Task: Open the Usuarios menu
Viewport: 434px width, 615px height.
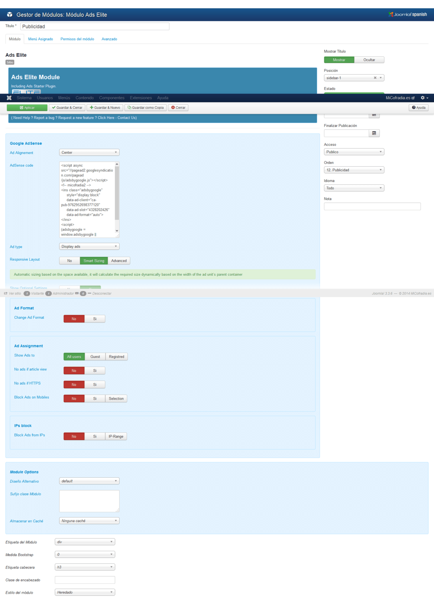Action: [45, 98]
